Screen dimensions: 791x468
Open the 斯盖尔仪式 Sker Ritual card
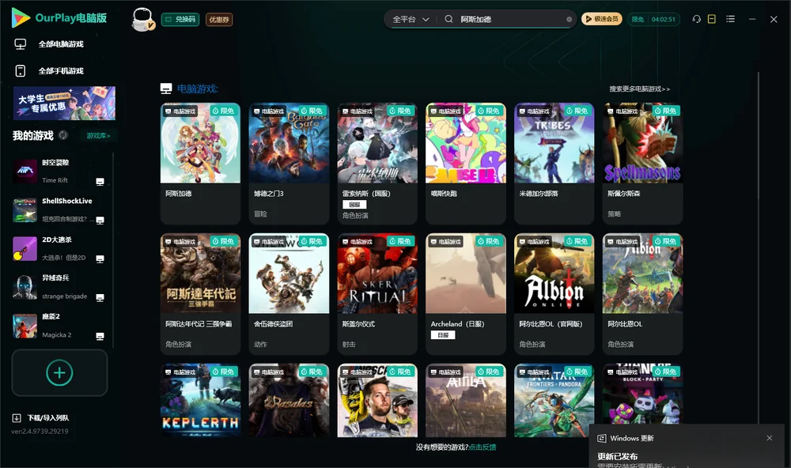[x=377, y=294]
